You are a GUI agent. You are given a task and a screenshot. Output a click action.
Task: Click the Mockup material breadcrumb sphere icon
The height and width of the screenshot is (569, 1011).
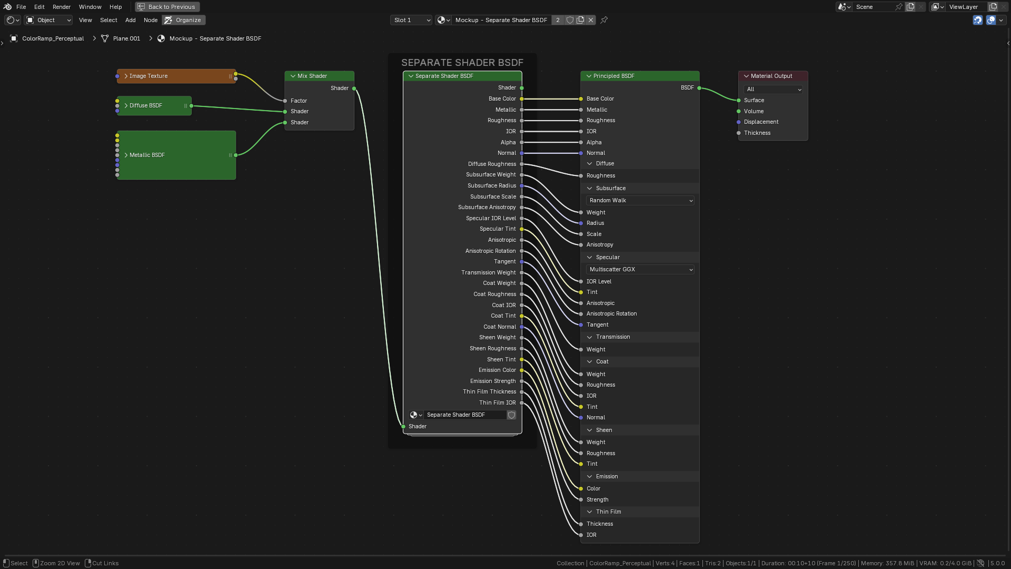click(x=161, y=38)
